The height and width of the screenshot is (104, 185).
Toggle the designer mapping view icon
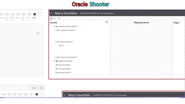tap(51, 18)
